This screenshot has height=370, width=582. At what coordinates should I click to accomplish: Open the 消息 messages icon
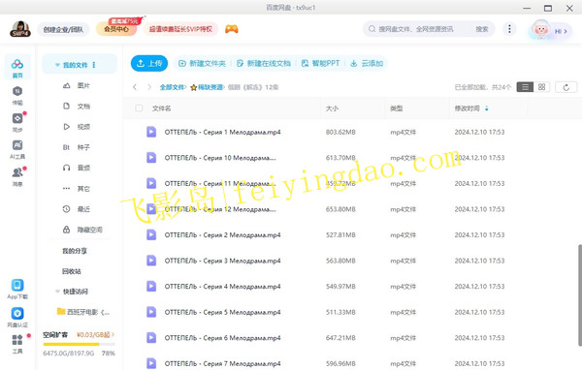pos(17,176)
